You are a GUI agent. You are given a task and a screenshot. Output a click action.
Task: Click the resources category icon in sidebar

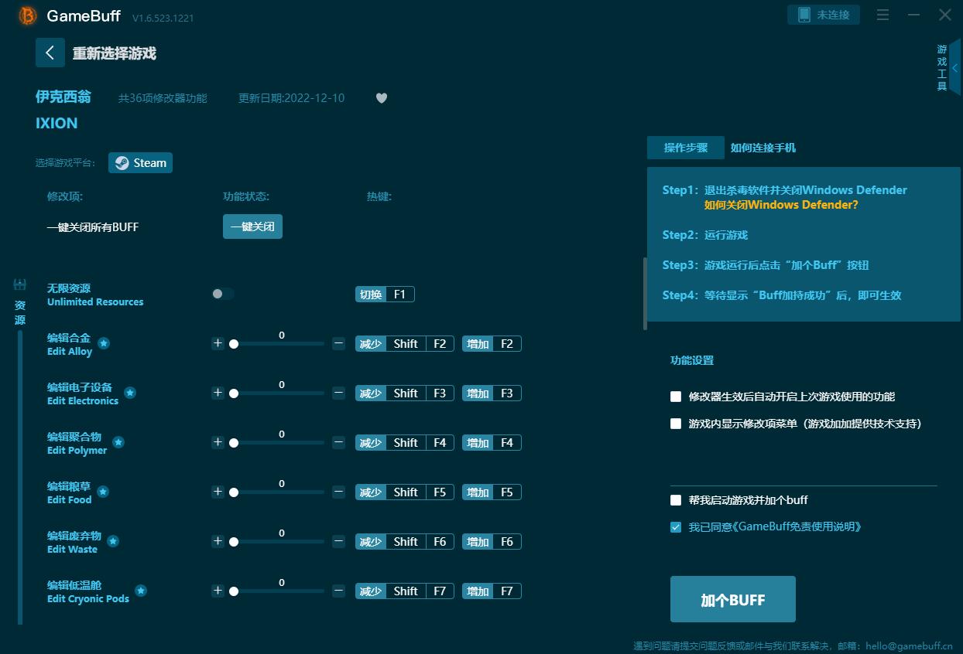coord(20,284)
